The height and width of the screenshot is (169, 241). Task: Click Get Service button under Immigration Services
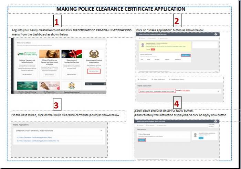click(72, 75)
